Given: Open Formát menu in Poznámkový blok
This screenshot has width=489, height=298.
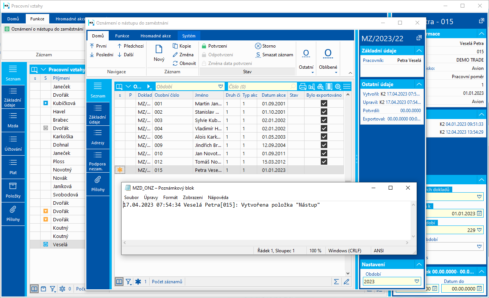Looking at the screenshot, I should click(170, 198).
